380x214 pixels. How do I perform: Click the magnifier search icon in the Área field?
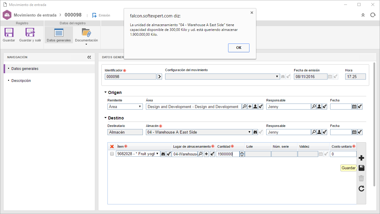pyautogui.click(x=244, y=107)
